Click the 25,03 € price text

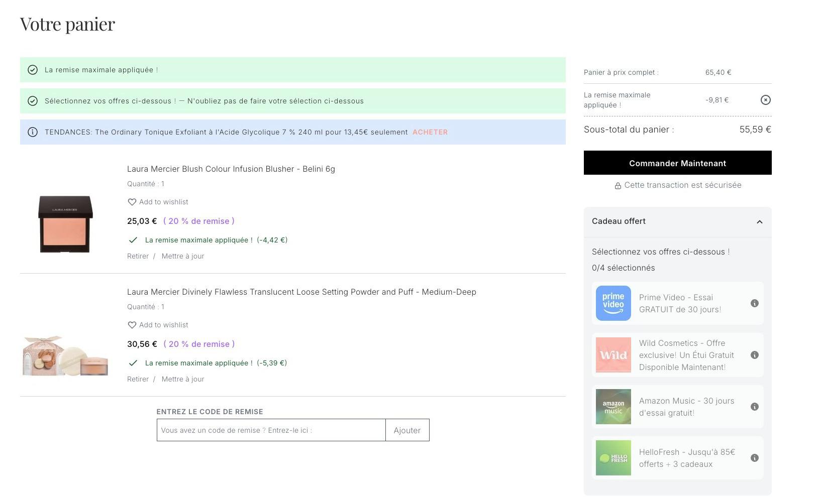(x=142, y=221)
